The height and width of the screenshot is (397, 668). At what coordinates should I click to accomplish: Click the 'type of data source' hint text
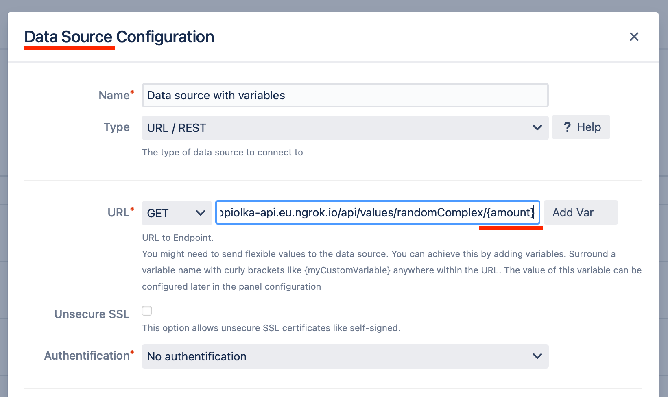[x=222, y=152]
